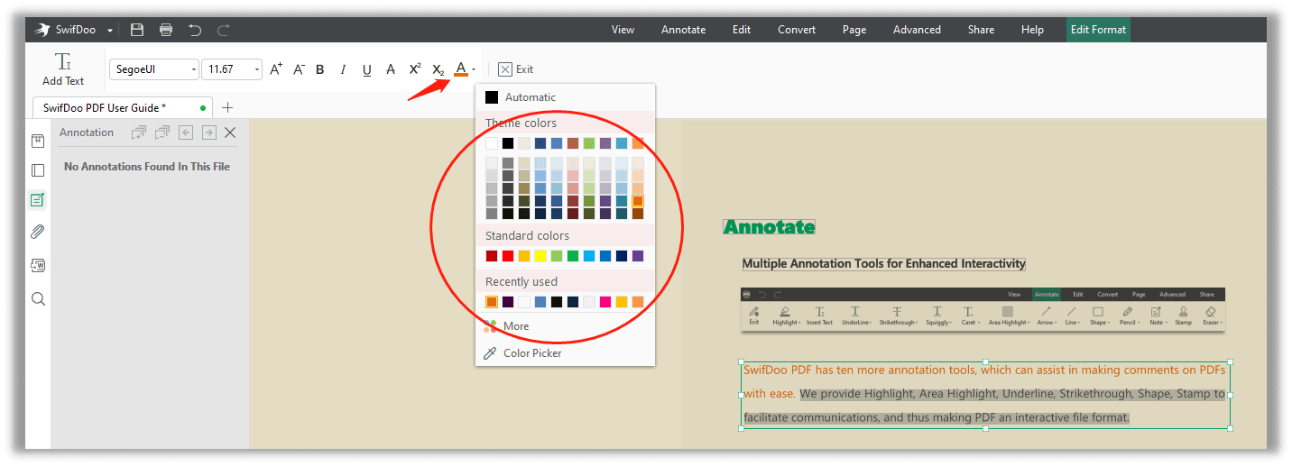Toggle Bold formatting
The width and height of the screenshot is (1292, 466).
[320, 69]
